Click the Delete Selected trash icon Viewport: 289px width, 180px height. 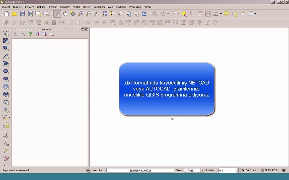[x=54, y=22]
